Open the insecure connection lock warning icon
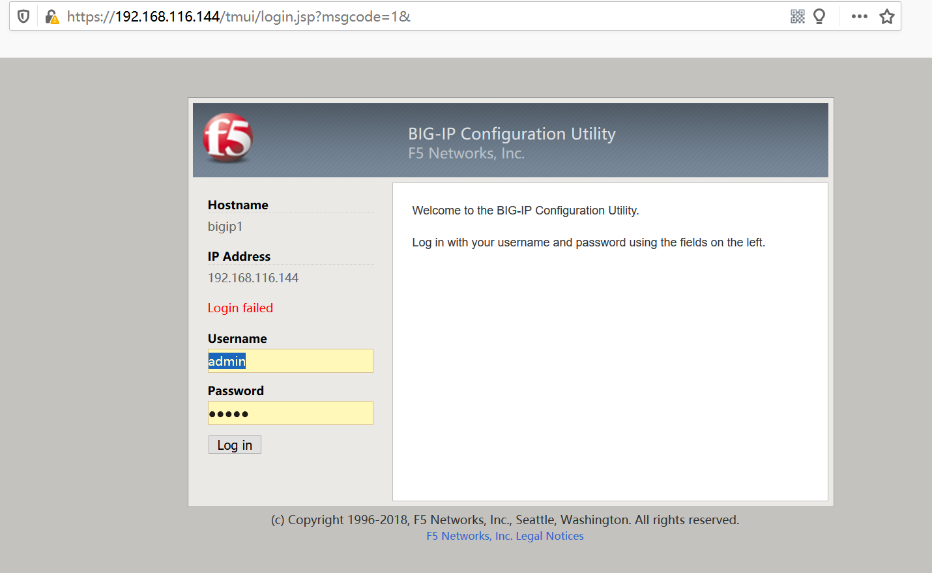Screen dimensions: 932x573 click(x=52, y=17)
